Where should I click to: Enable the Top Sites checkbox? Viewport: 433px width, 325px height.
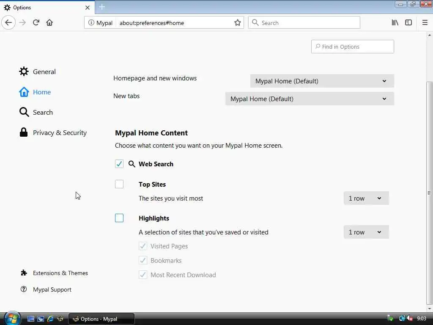[x=119, y=184]
